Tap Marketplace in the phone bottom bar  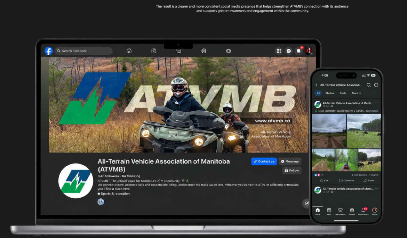coord(340,211)
